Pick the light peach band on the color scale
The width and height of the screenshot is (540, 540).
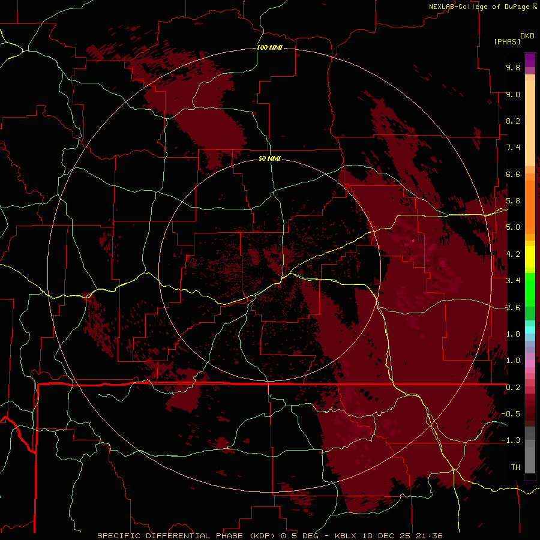(x=530, y=124)
